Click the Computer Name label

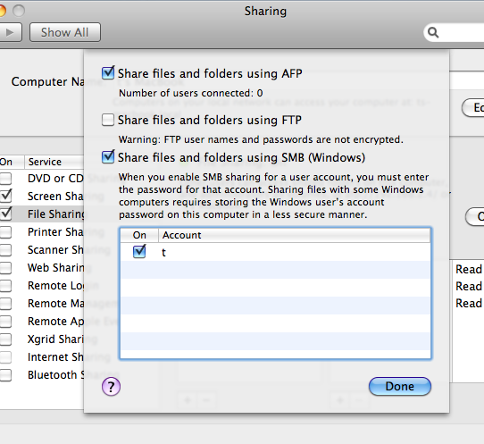point(47,82)
